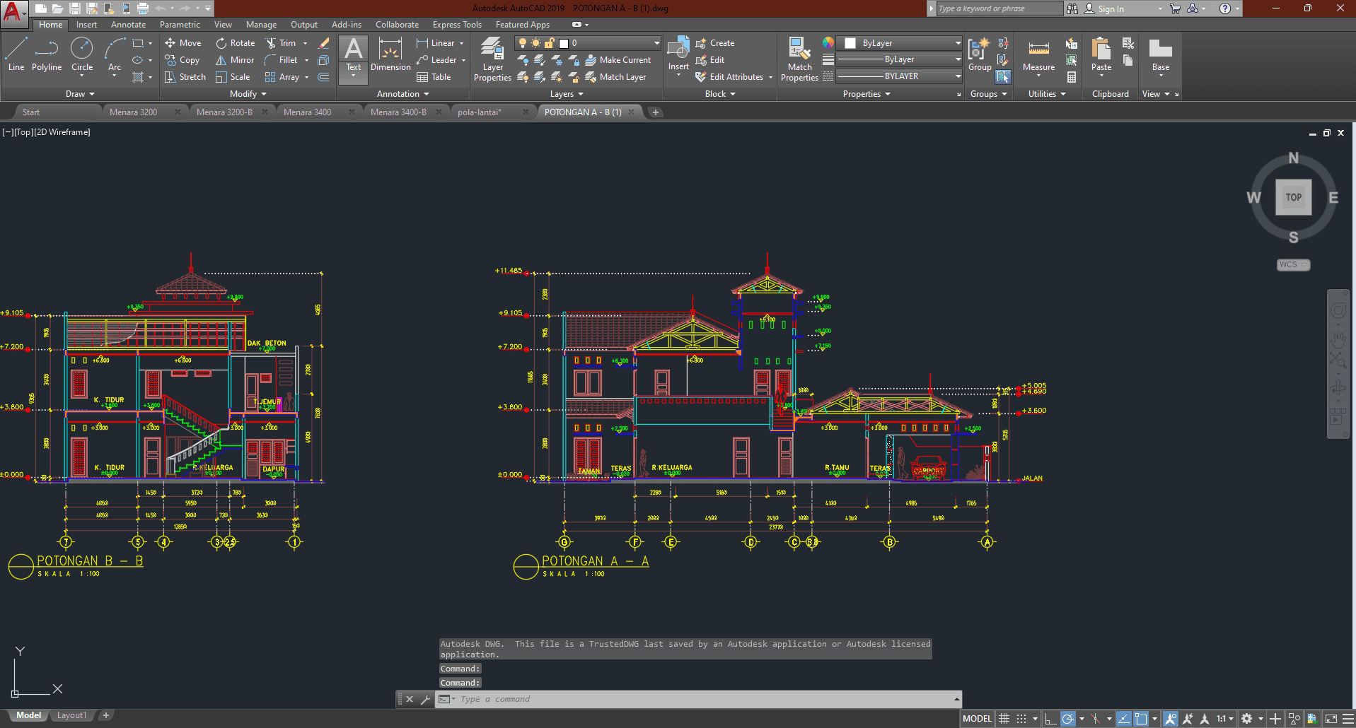The height and width of the screenshot is (728, 1356).
Task: Toggle ortho mode in status bar
Action: point(1050,719)
